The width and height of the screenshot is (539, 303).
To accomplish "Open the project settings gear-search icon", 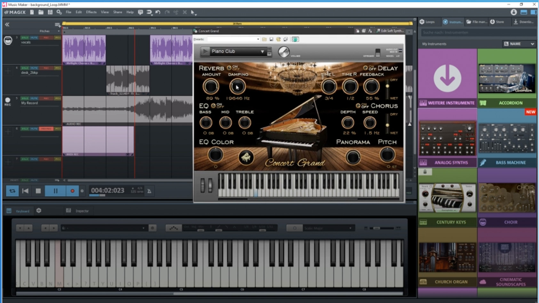I will point(59,12).
